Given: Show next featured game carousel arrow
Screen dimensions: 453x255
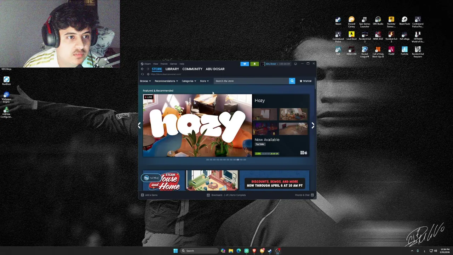Looking at the screenshot, I should click(x=313, y=125).
